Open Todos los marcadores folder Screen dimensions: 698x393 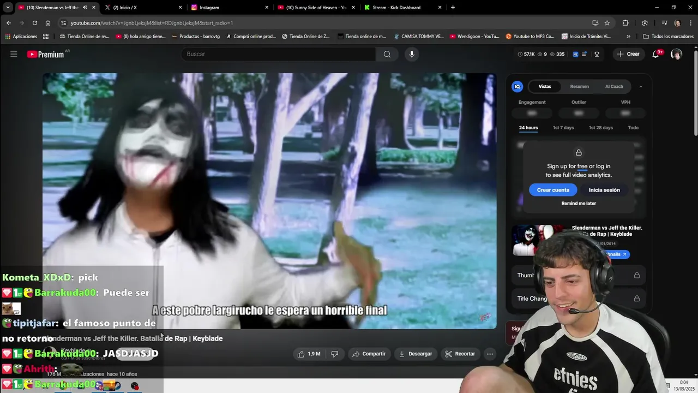(x=668, y=37)
